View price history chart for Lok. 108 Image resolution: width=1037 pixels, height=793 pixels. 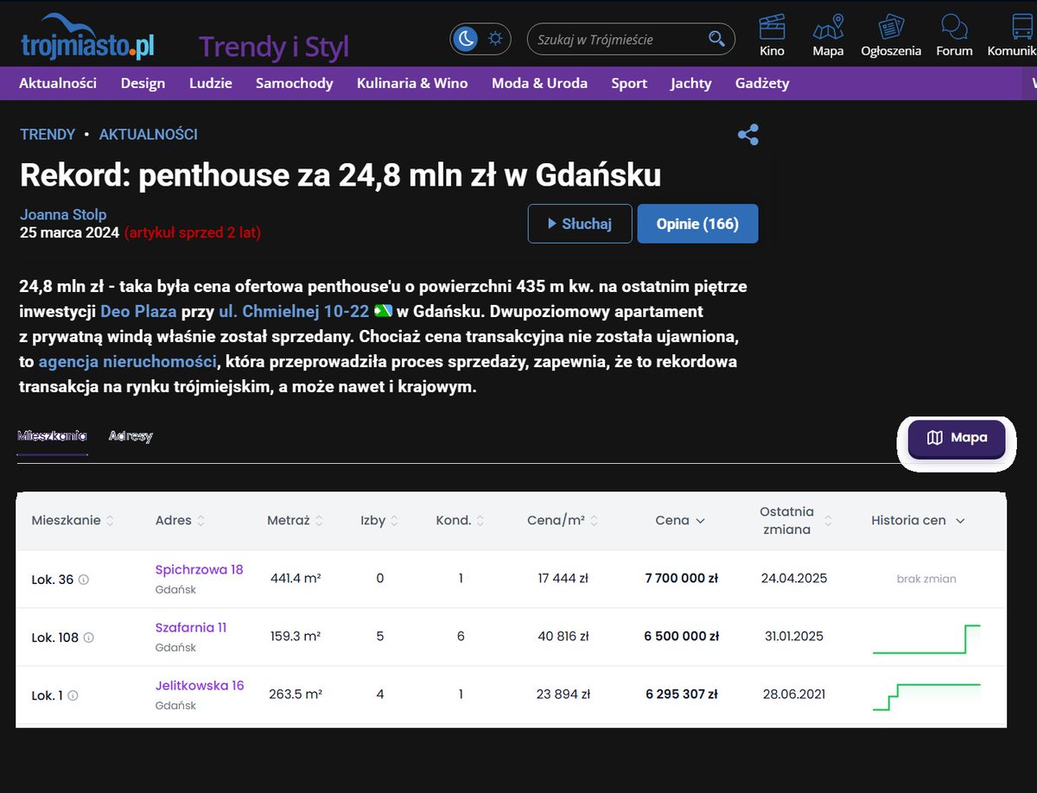point(926,638)
